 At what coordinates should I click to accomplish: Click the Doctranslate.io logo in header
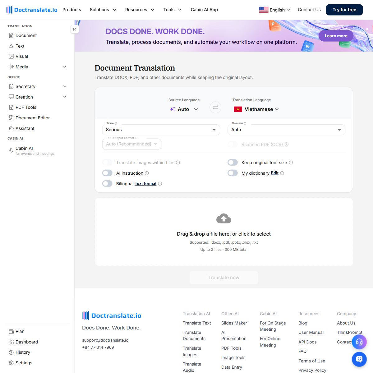pyautogui.click(x=32, y=10)
